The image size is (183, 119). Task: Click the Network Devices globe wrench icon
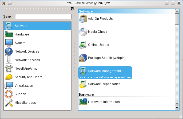[9, 51]
